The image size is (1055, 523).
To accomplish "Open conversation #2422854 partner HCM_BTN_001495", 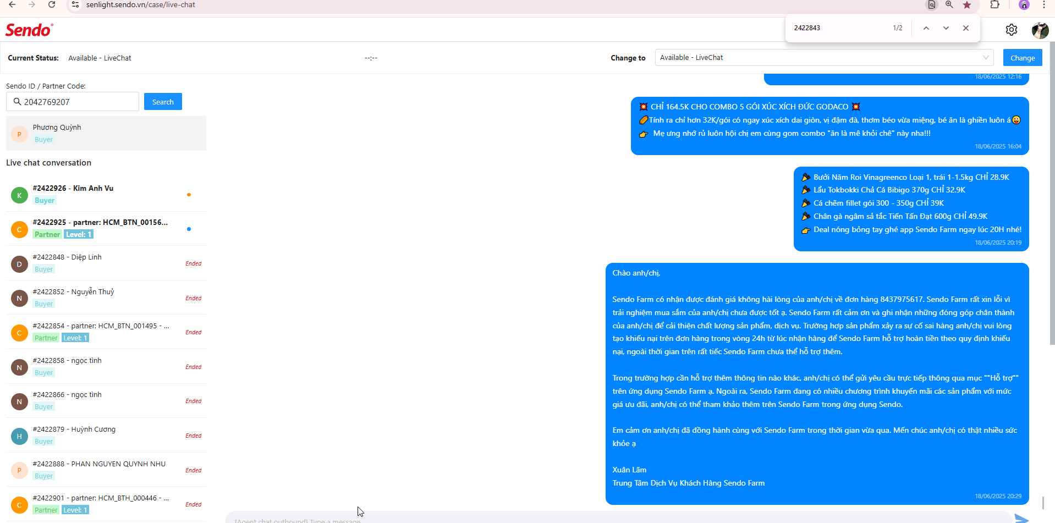I will [x=106, y=332].
